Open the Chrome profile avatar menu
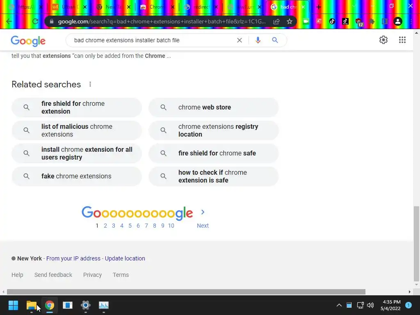This screenshot has height=315, width=420. coord(398,21)
